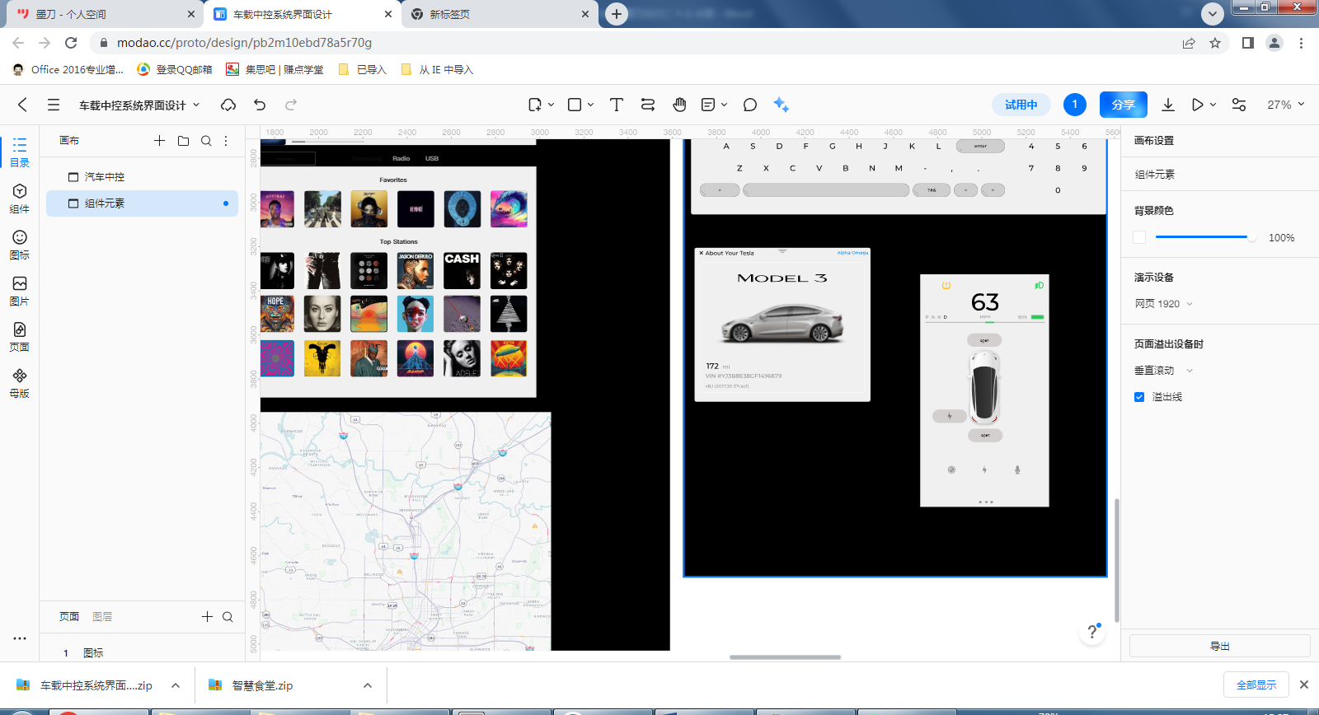Select the hand pan tool
This screenshot has height=715, width=1319.
pos(679,105)
